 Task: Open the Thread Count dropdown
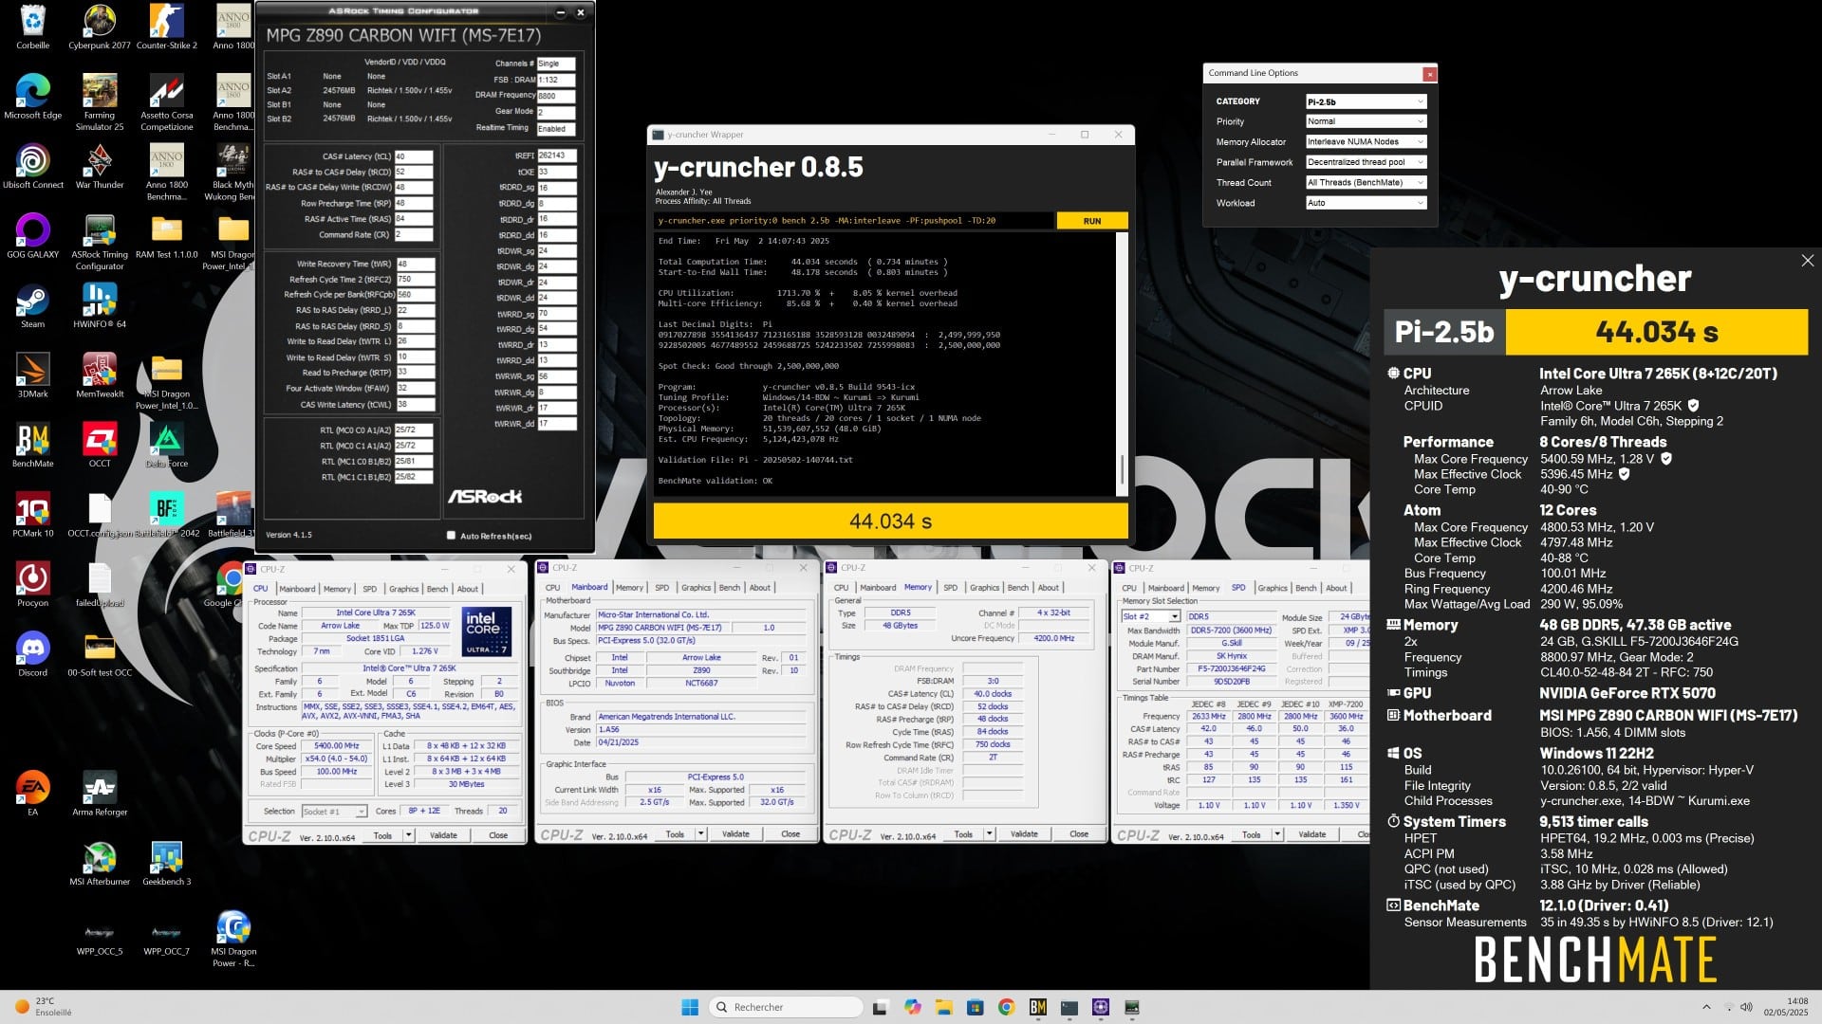coord(1366,182)
